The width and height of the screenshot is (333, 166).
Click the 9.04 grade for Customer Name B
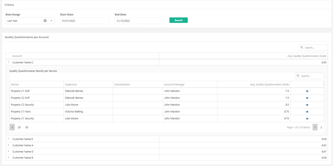[x=324, y=158]
